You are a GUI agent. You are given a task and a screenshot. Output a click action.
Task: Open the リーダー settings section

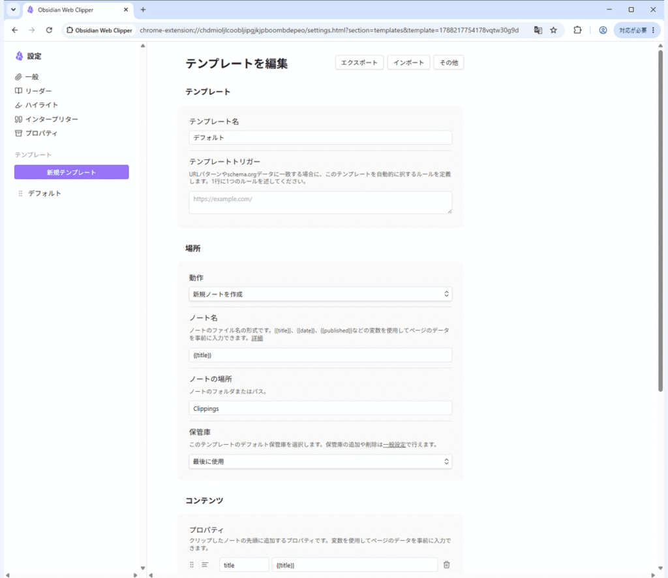point(33,91)
